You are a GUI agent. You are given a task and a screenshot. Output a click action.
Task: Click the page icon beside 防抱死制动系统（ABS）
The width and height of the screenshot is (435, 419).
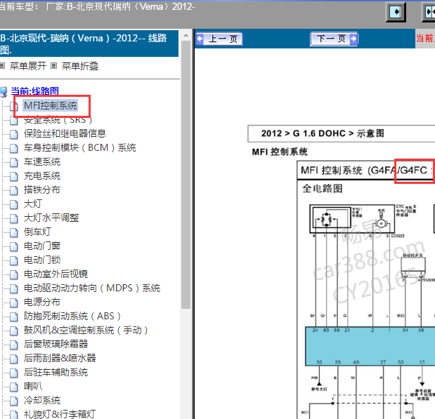[13, 317]
